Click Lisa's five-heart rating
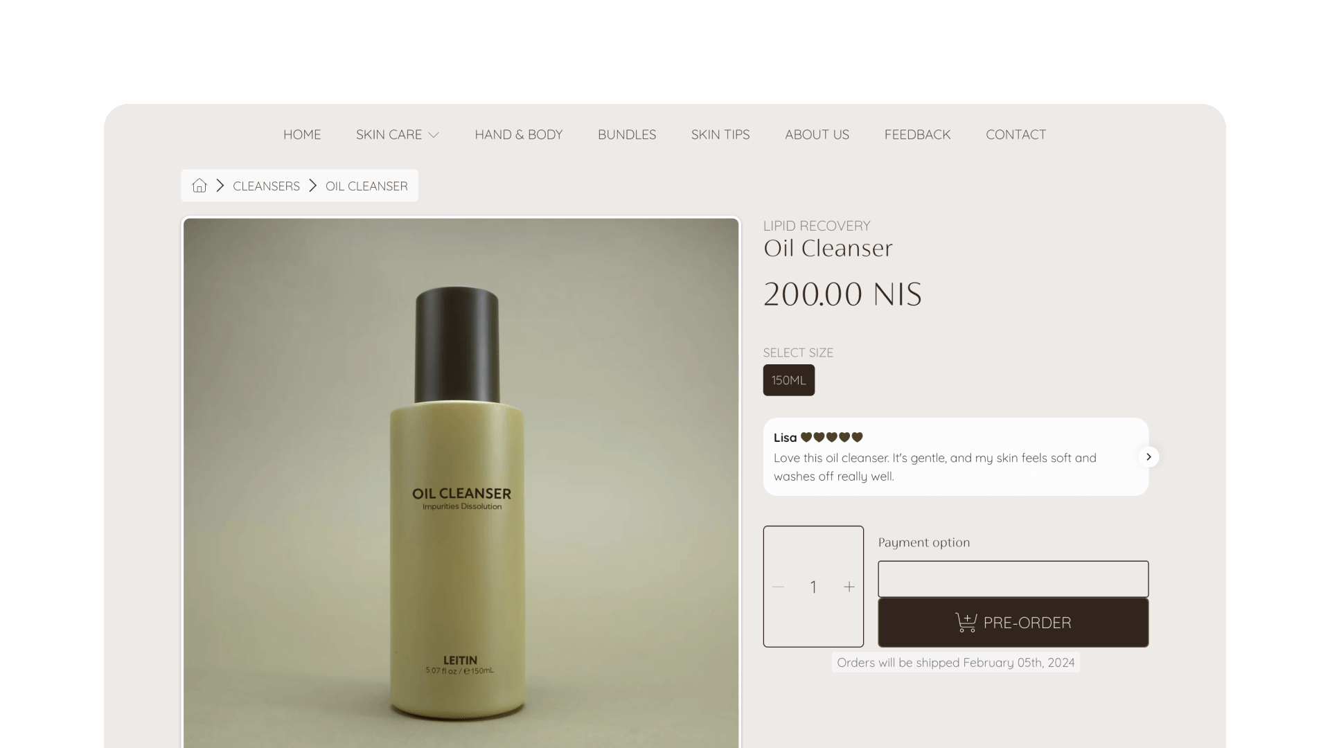This screenshot has height=748, width=1330. pyautogui.click(x=832, y=437)
